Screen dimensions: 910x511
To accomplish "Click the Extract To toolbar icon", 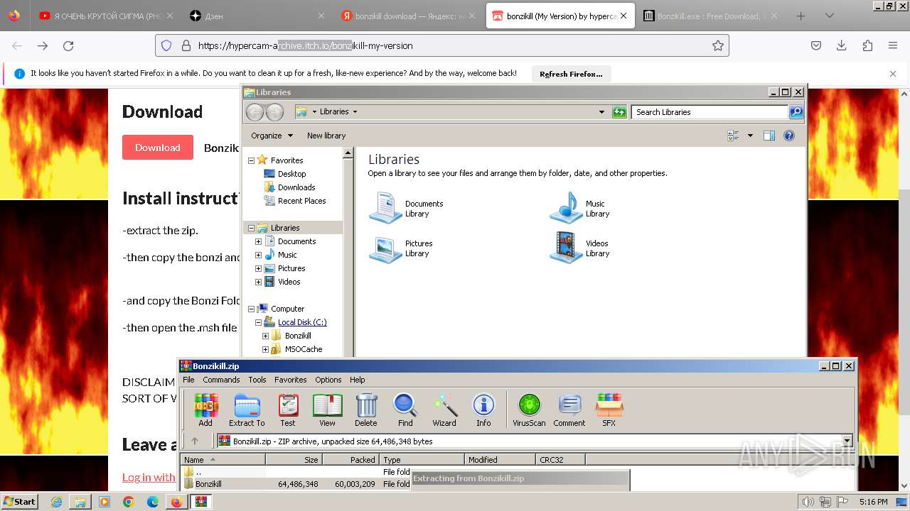I will tap(247, 410).
